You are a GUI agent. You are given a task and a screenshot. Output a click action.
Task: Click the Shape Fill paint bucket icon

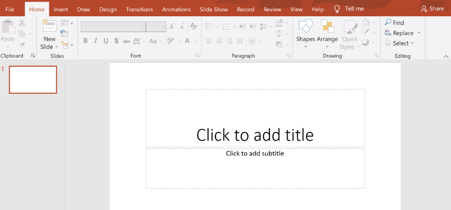click(366, 22)
